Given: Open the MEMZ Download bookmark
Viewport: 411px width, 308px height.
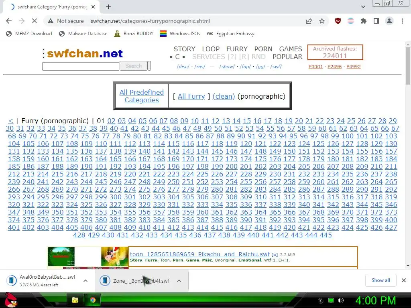Looking at the screenshot, I should pos(29,34).
